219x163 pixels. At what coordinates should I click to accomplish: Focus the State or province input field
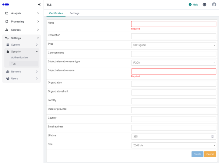(174, 110)
